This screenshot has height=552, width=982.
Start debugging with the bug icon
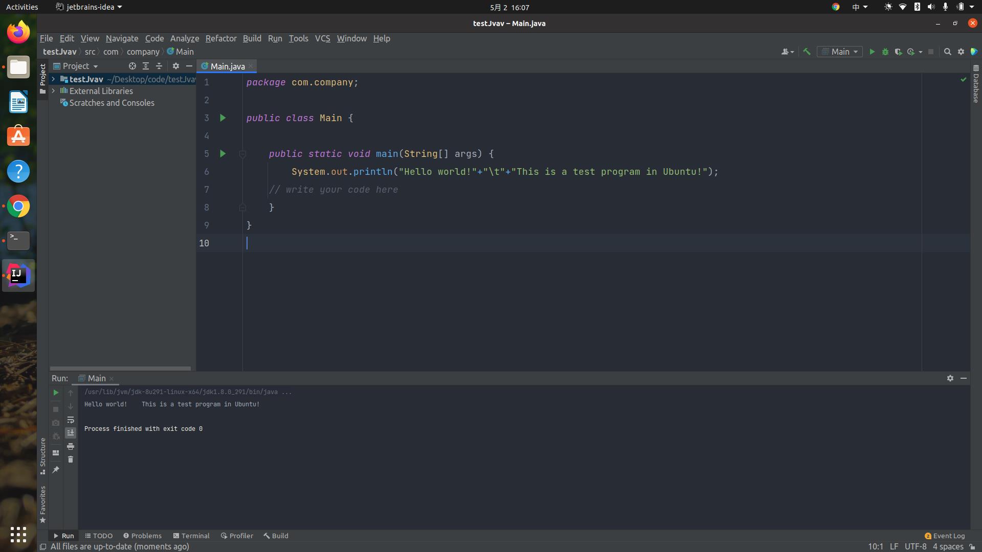tap(885, 52)
